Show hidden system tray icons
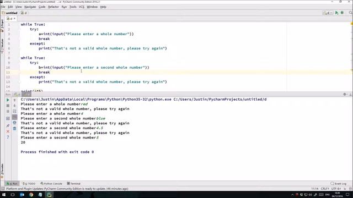 292,195
